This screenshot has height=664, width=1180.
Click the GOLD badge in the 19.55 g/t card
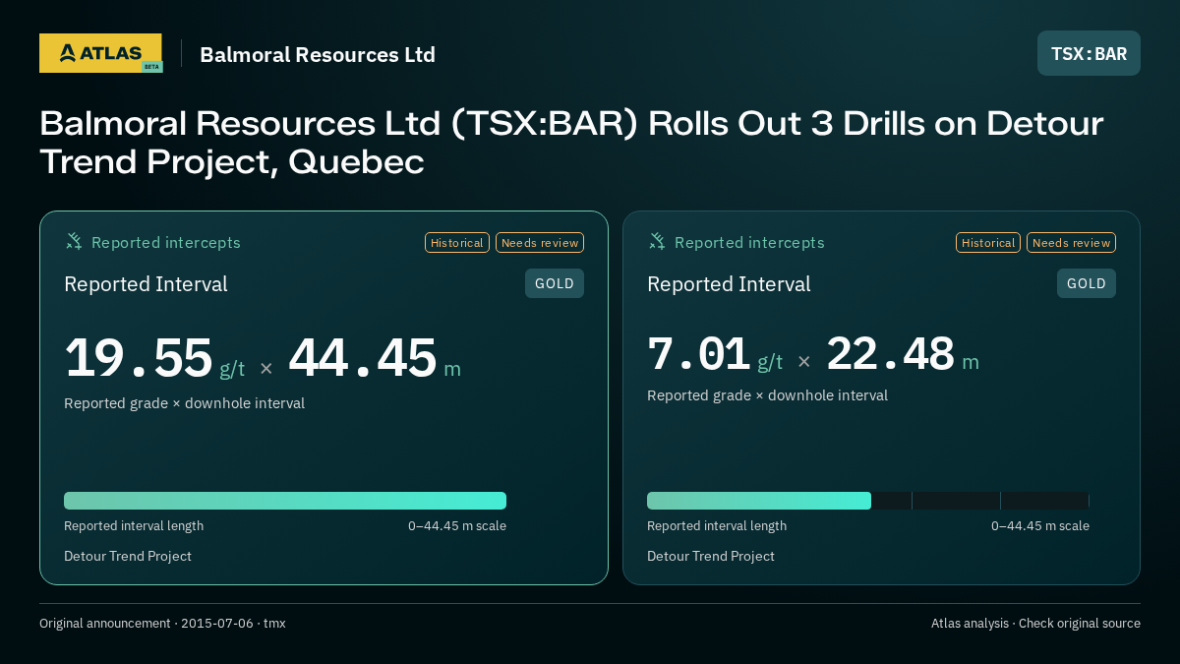coord(555,283)
